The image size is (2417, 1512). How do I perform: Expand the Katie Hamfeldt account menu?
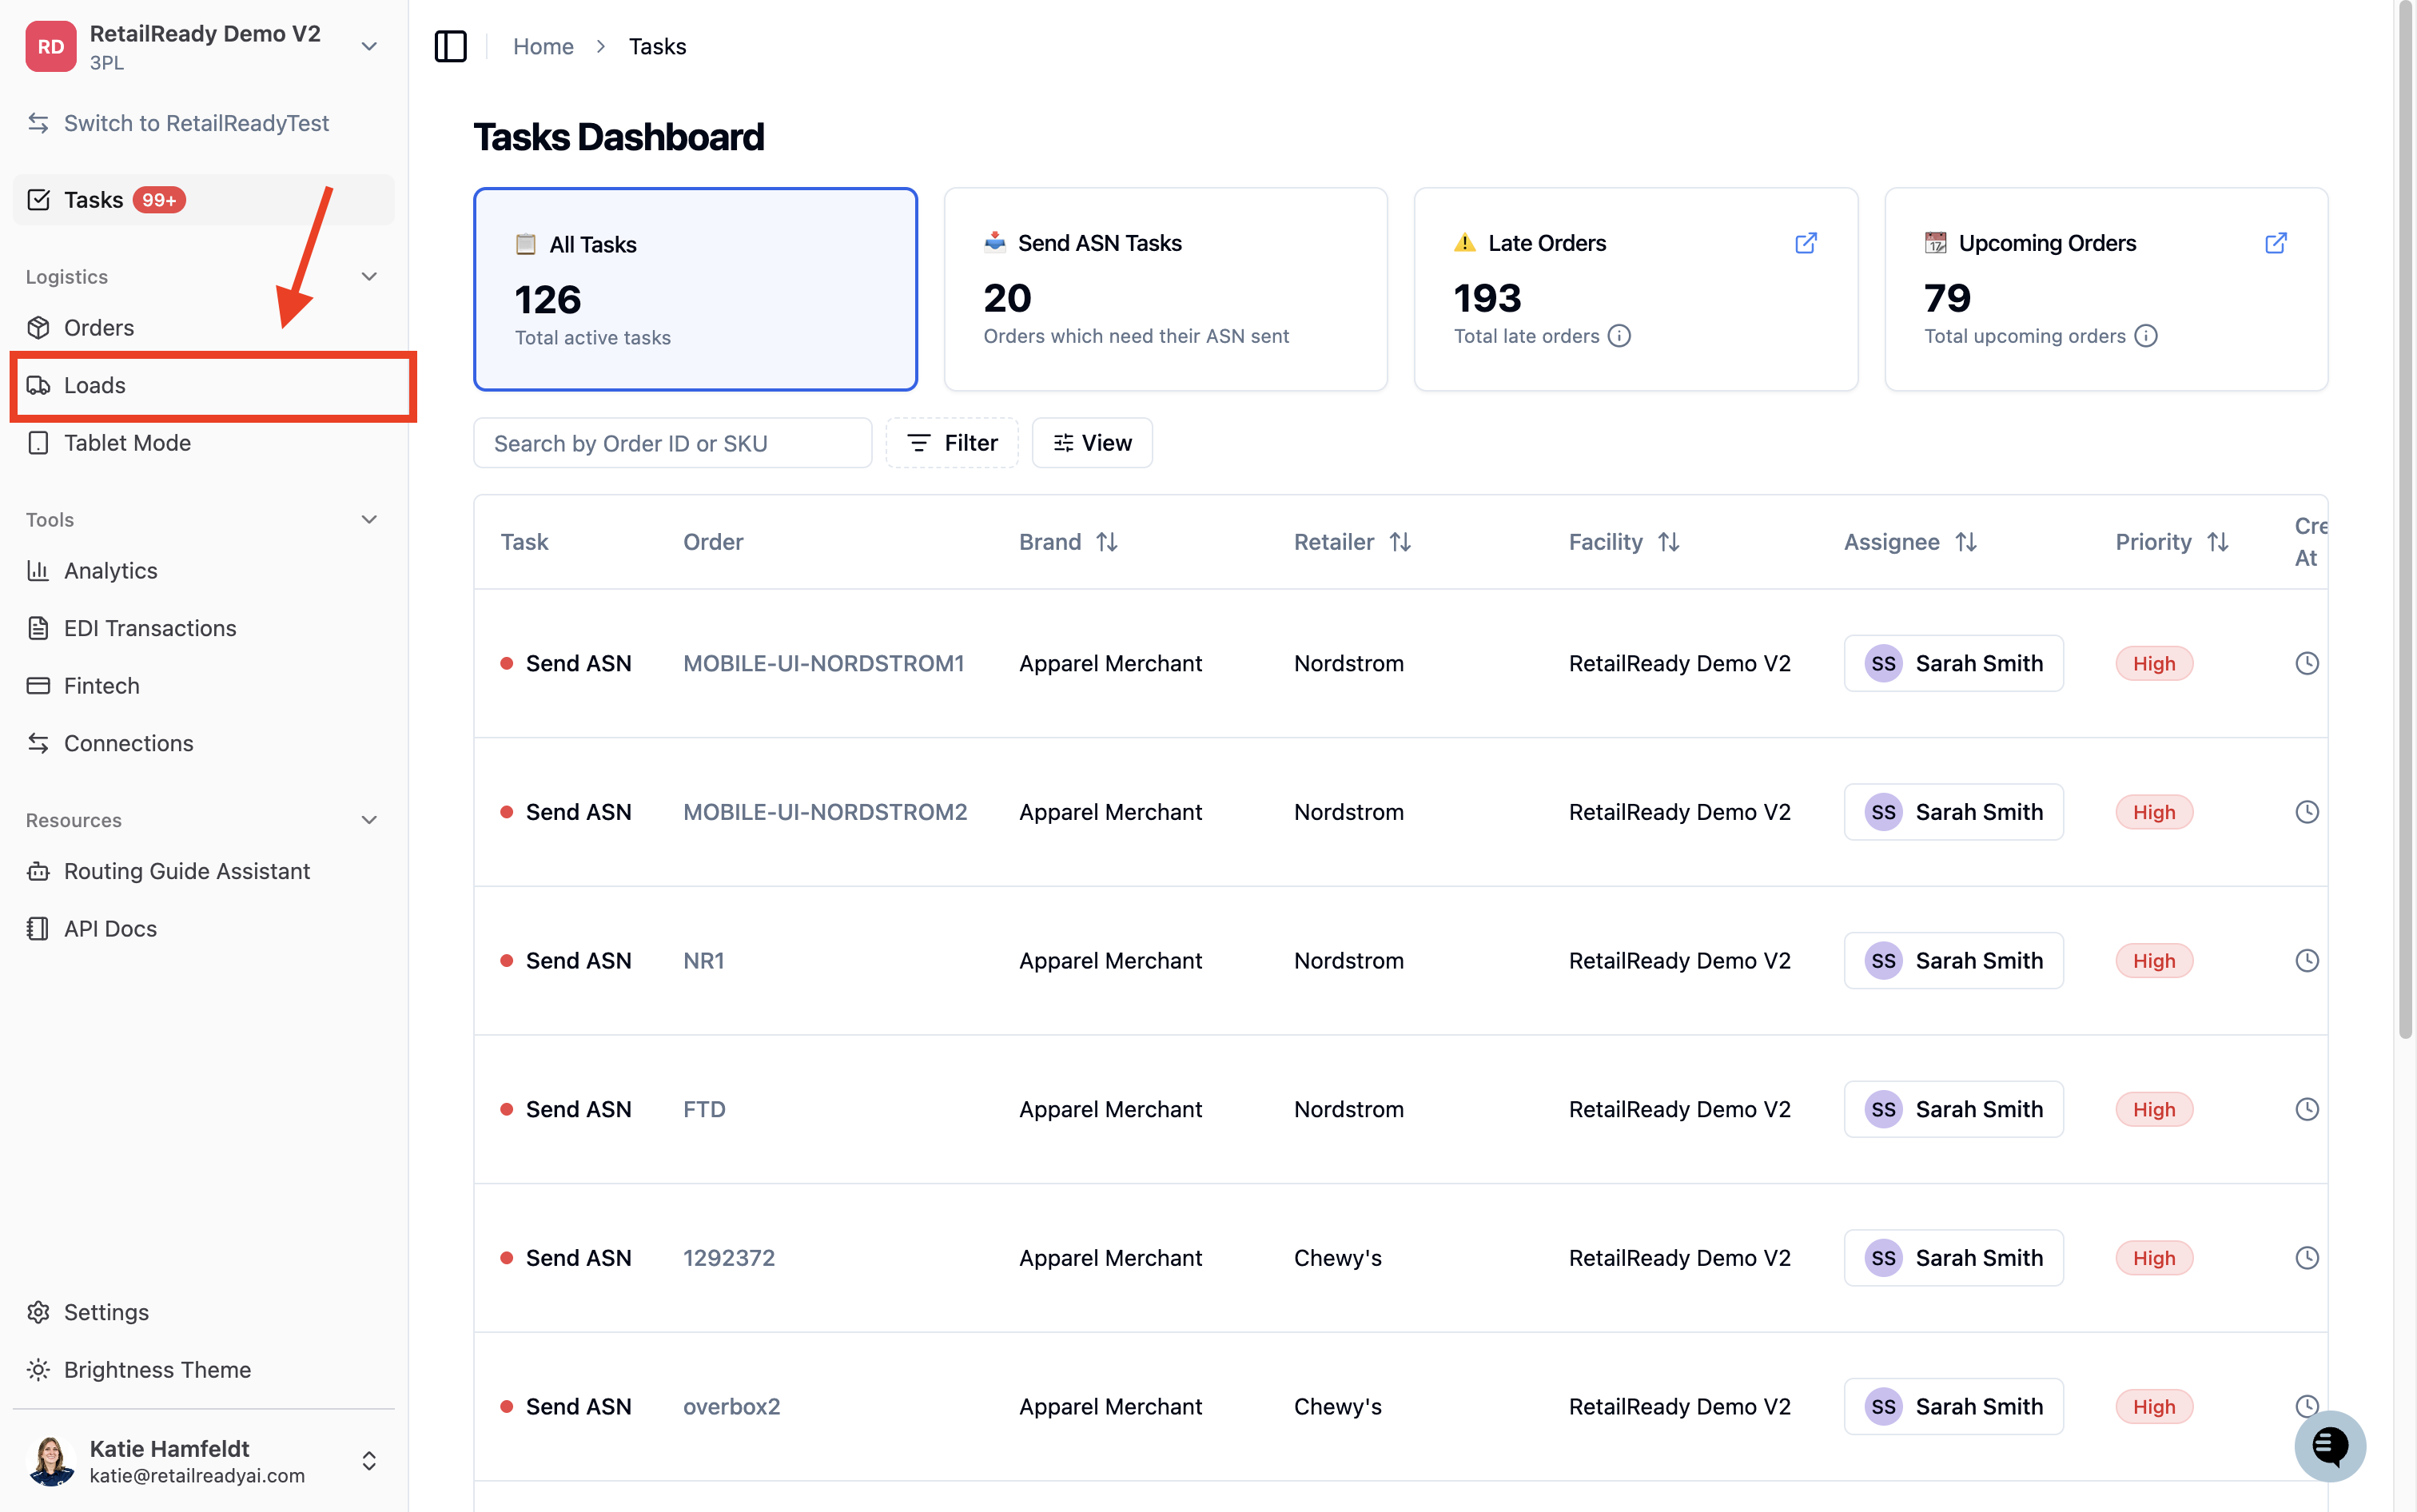click(x=369, y=1460)
